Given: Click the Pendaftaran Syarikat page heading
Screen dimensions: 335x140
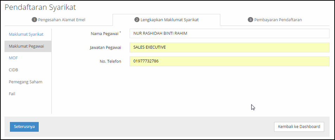Looking at the screenshot, I should coord(40,7).
